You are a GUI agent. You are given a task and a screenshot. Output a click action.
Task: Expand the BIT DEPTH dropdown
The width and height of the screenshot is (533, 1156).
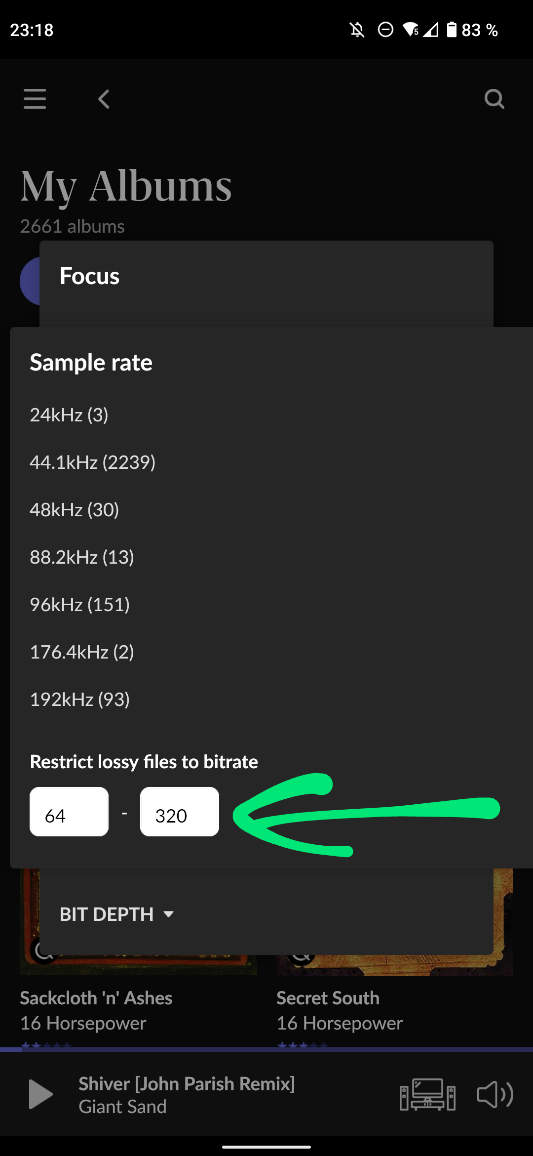coord(116,914)
